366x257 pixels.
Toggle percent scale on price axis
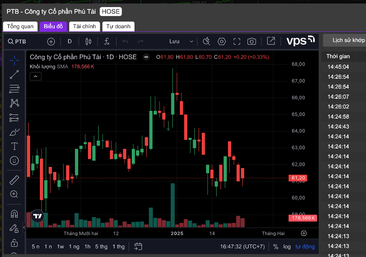pos(276,246)
